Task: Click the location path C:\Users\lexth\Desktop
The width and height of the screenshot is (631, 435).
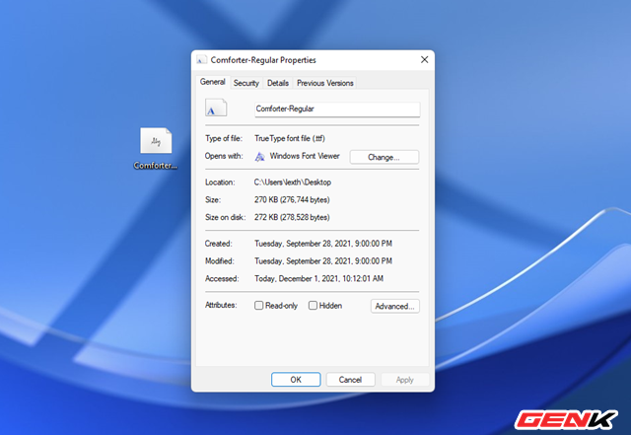Action: [293, 182]
